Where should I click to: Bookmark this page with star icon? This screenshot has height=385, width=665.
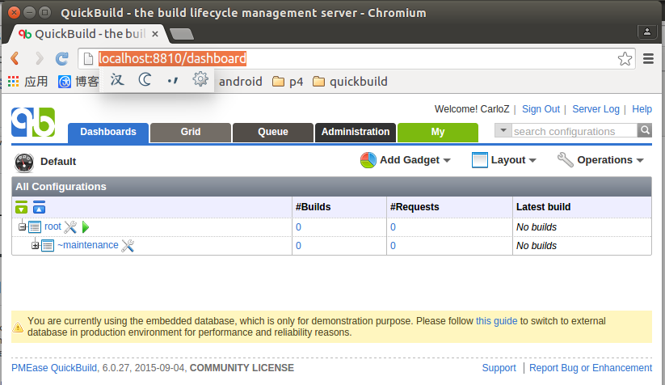pos(625,58)
